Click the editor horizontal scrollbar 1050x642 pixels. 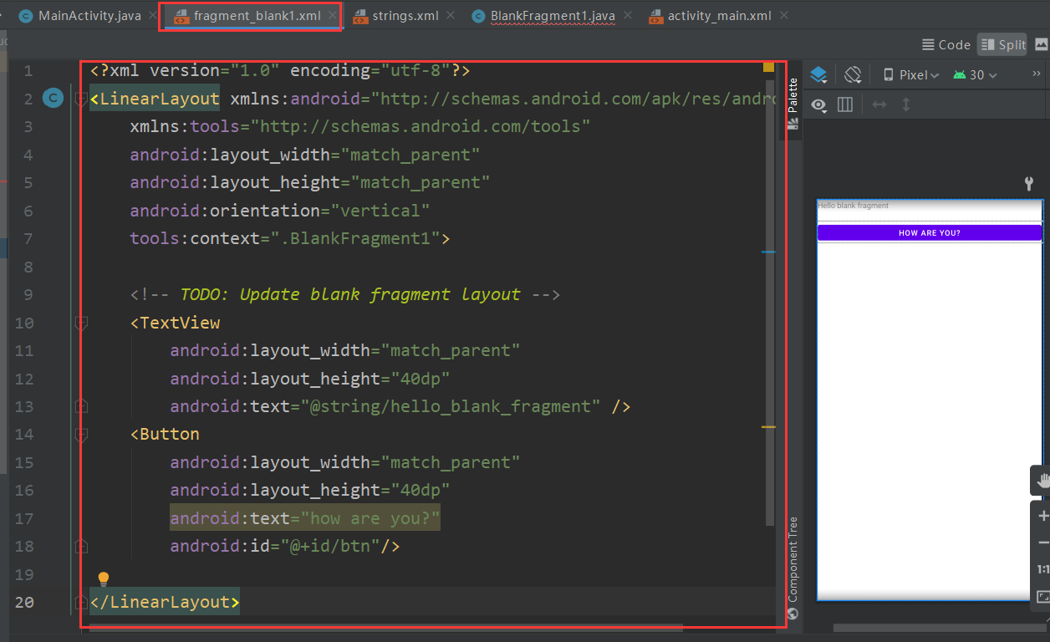[x=386, y=626]
